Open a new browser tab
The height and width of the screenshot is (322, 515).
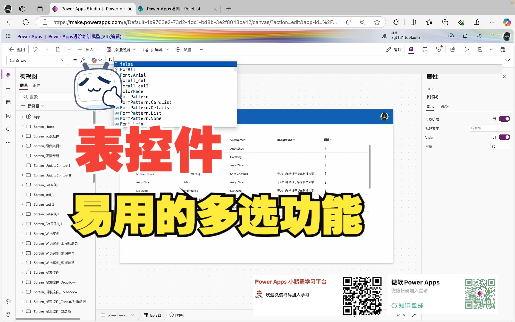pyautogui.click(x=229, y=9)
